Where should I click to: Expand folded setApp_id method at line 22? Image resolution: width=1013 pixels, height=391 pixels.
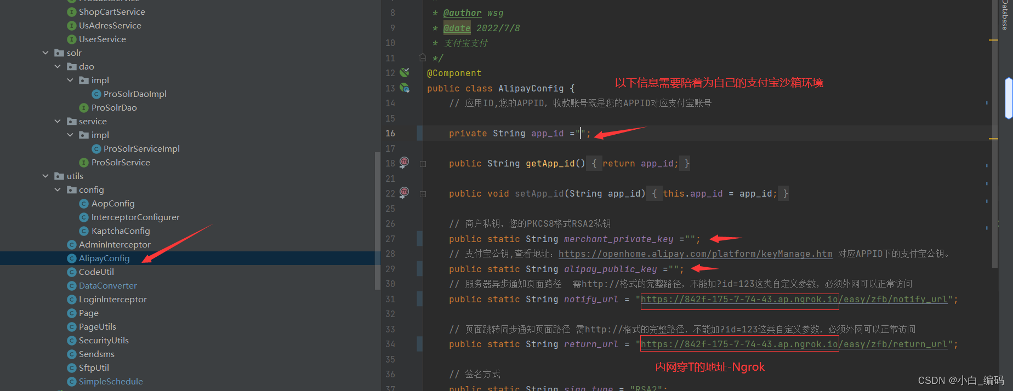coord(423,194)
